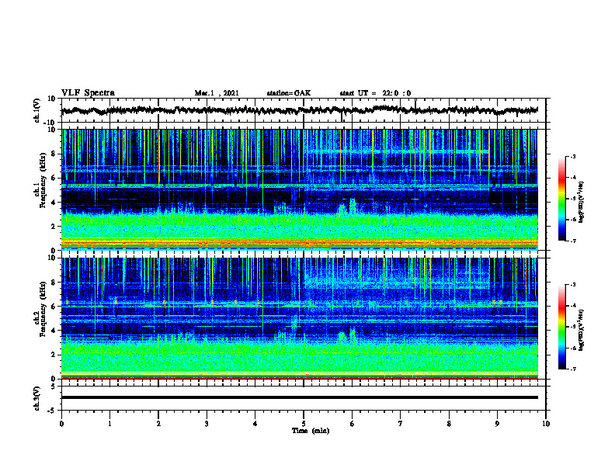
Task: Click the "5" tick label on ch.3(V) axis
Action: 54,387
